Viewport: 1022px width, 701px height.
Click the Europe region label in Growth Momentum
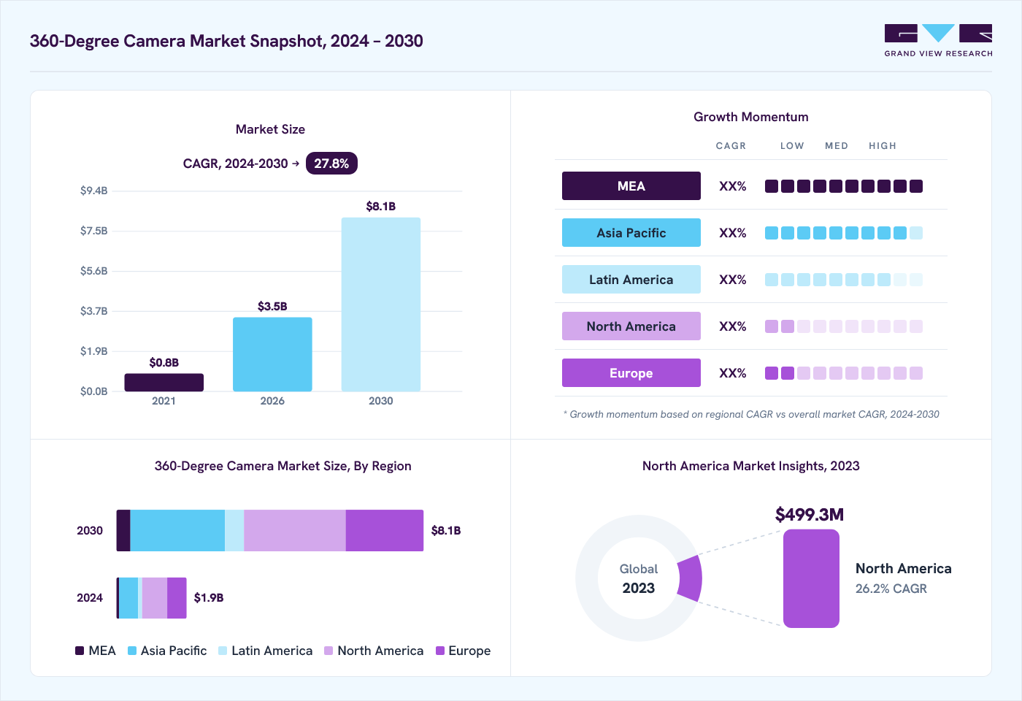coord(631,373)
